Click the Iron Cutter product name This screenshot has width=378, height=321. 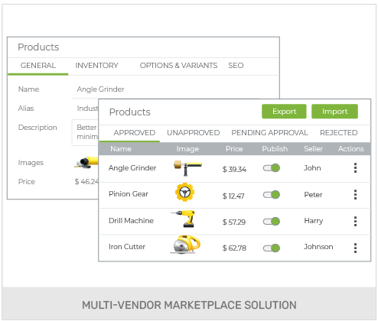coord(127,247)
